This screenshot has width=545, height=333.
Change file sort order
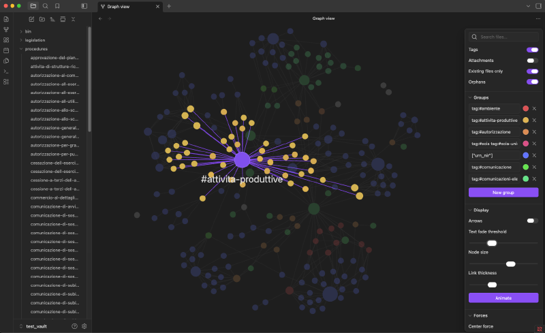click(x=52, y=19)
